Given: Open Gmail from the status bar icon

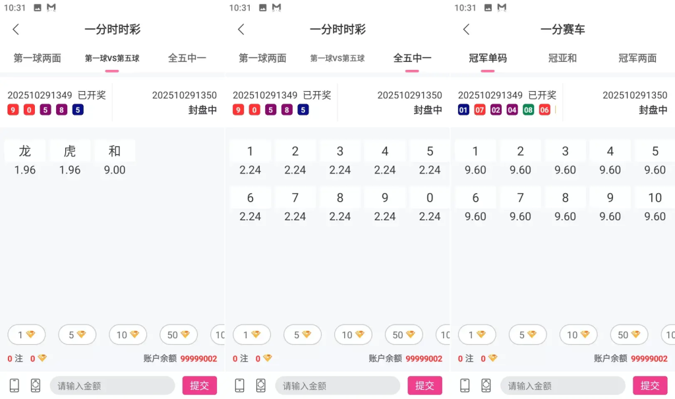Looking at the screenshot, I should pos(51,8).
